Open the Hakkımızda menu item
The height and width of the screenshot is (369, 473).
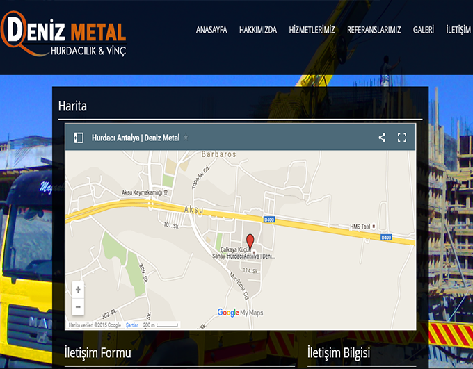pyautogui.click(x=257, y=30)
